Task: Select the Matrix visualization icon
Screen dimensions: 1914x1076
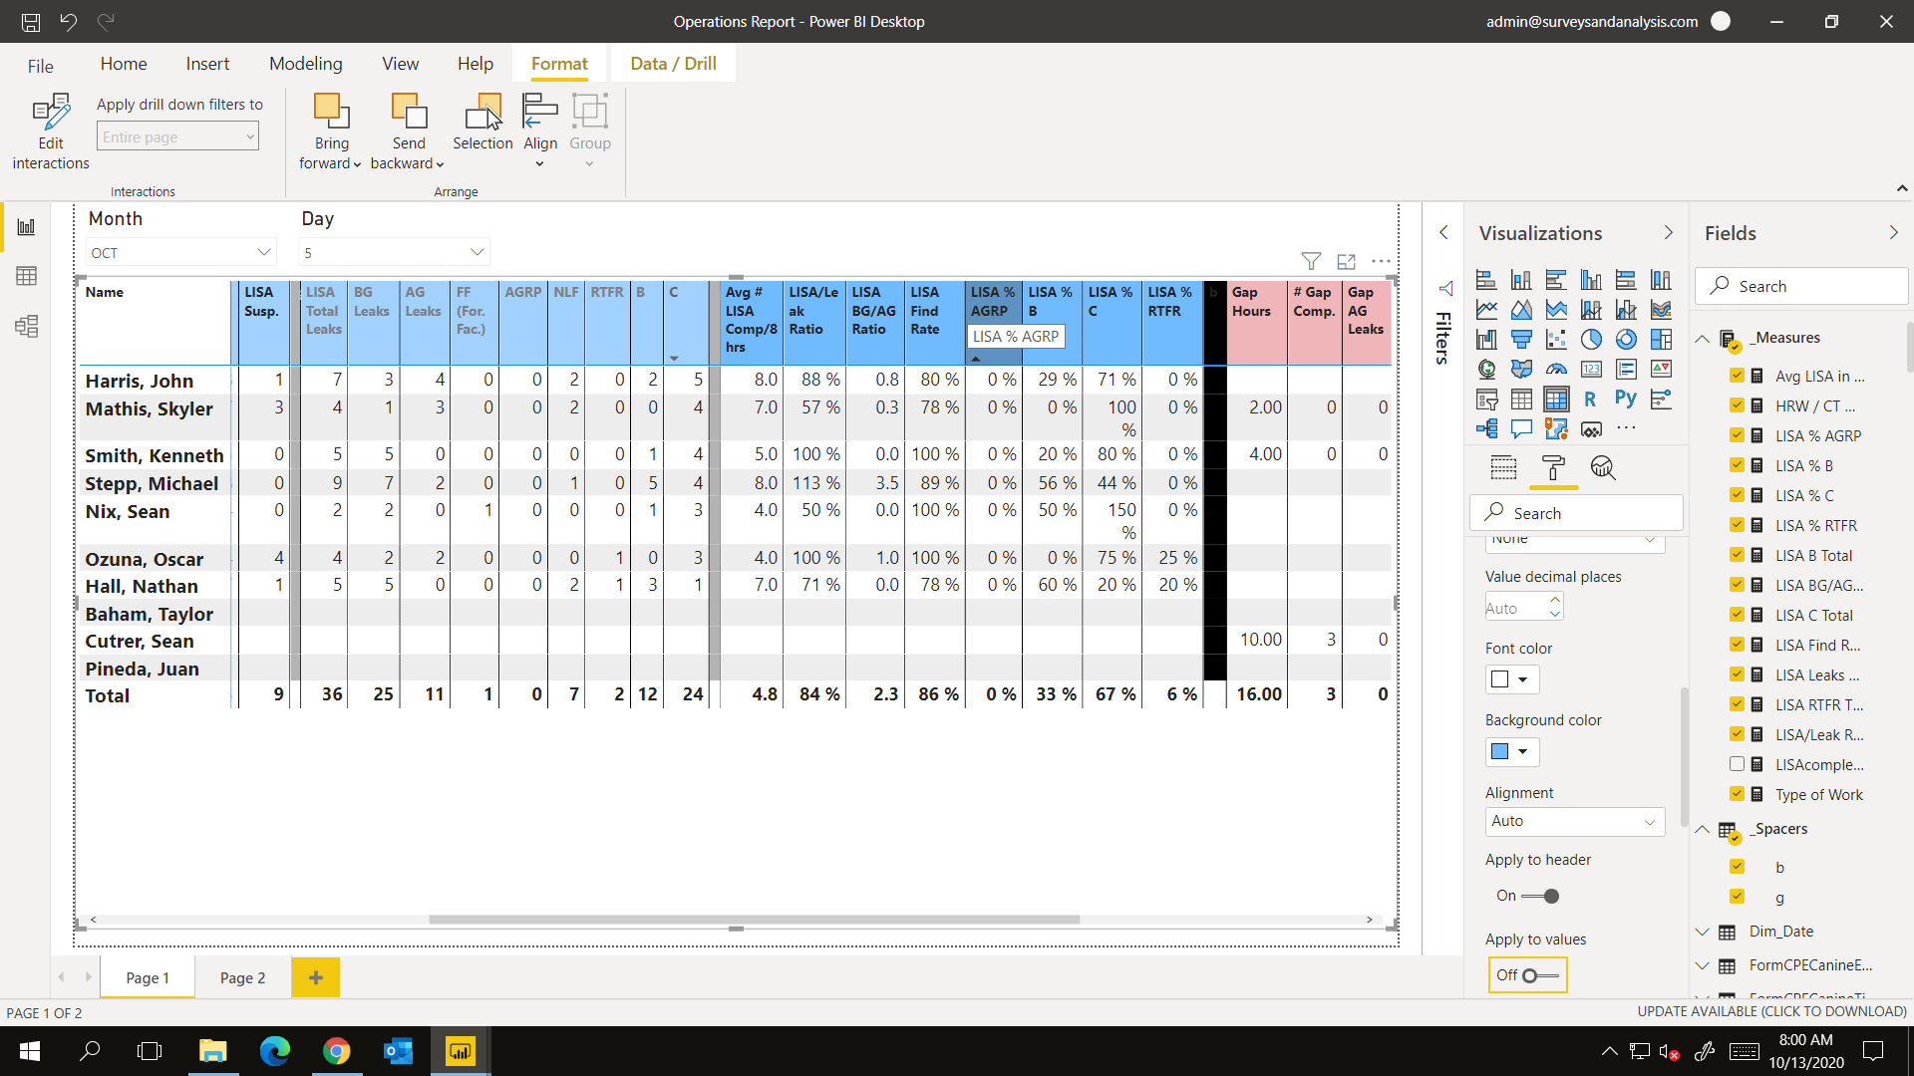Action: pos(1556,399)
